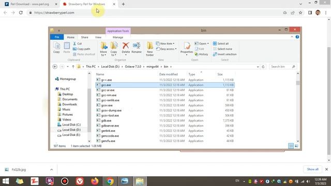The width and height of the screenshot is (331, 186).
Task: Switch to the Home ribbon tab
Action: click(71, 37)
